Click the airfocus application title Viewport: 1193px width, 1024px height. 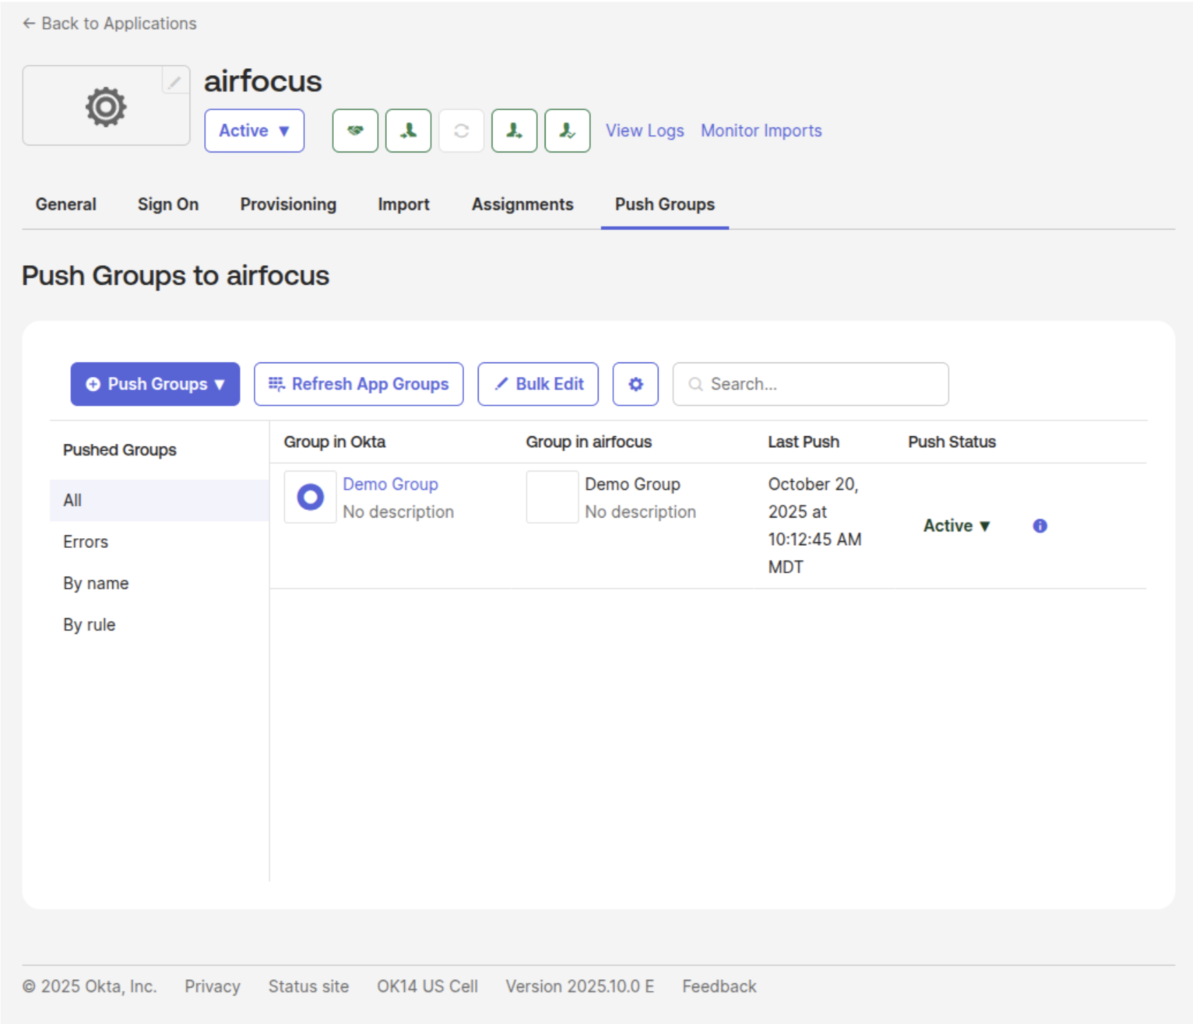(x=263, y=81)
